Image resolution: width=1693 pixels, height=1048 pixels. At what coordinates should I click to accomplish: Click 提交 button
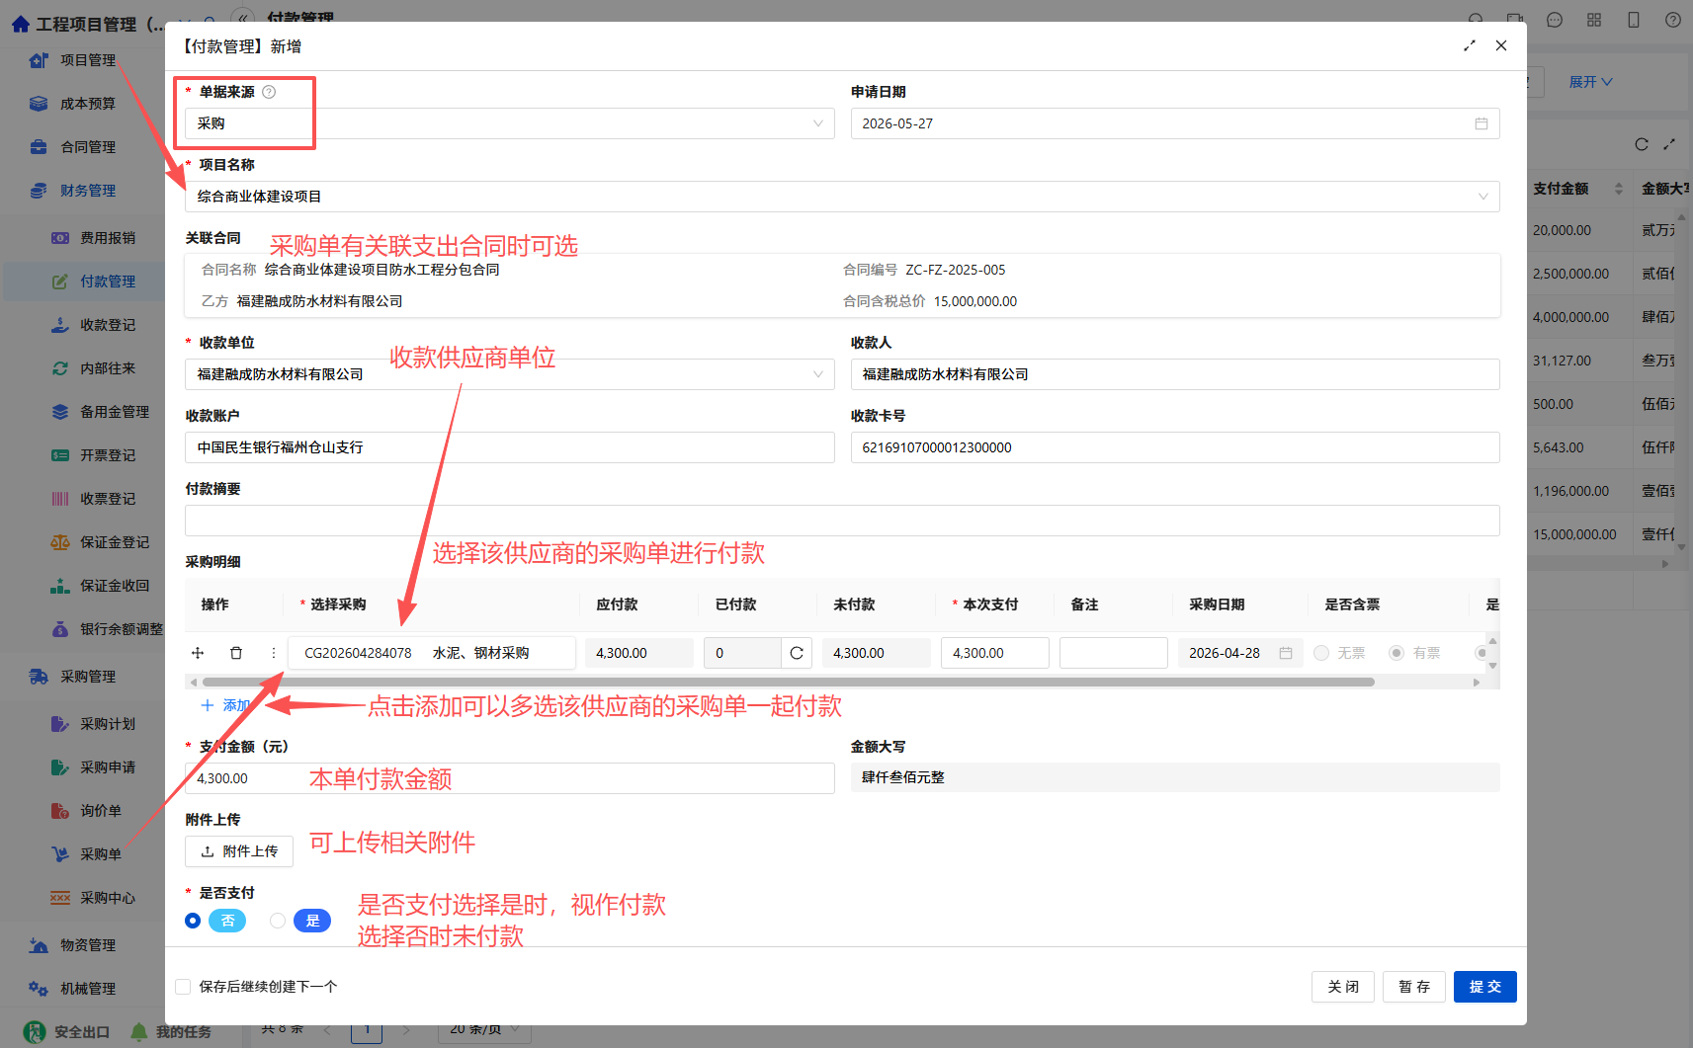(x=1485, y=987)
